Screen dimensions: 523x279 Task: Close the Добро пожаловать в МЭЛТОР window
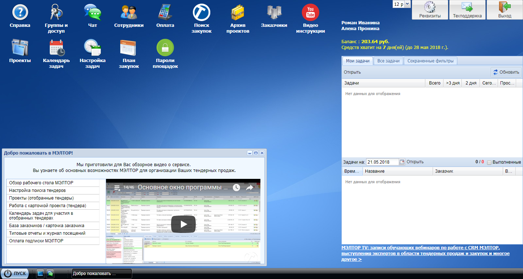click(262, 153)
